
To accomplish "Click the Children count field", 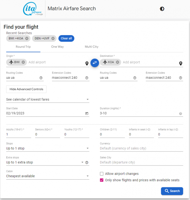I will click(112, 135).
